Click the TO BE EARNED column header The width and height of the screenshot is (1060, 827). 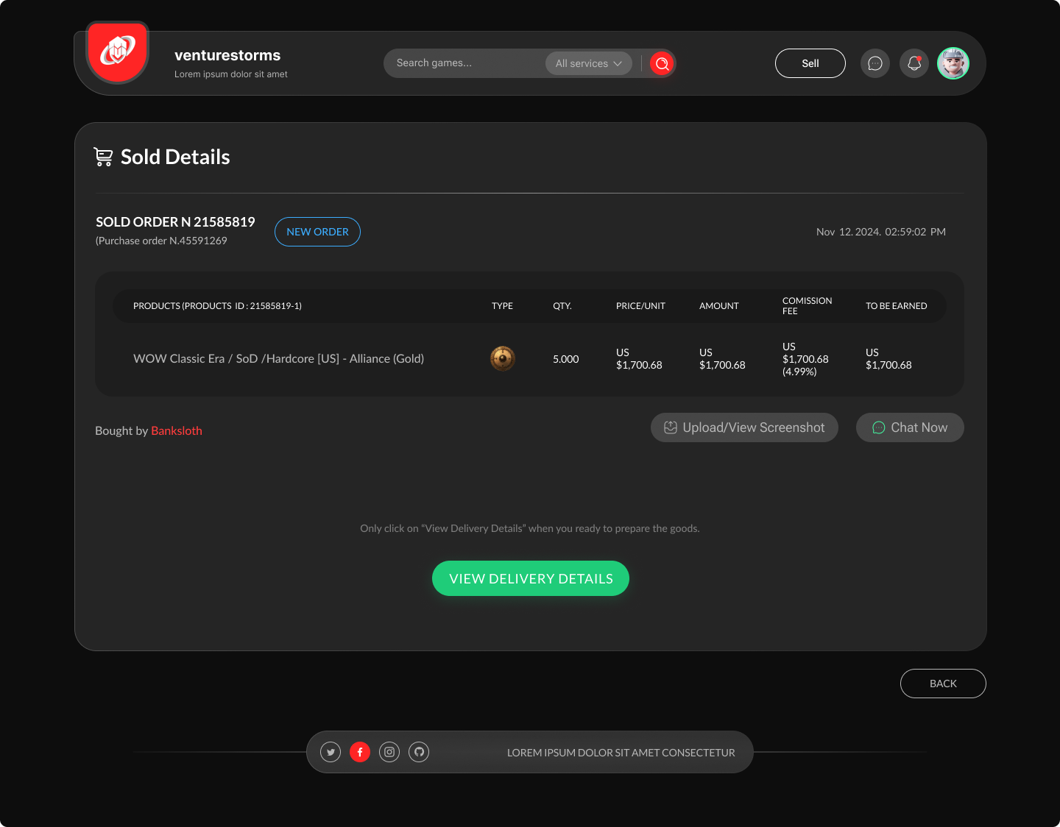click(897, 306)
